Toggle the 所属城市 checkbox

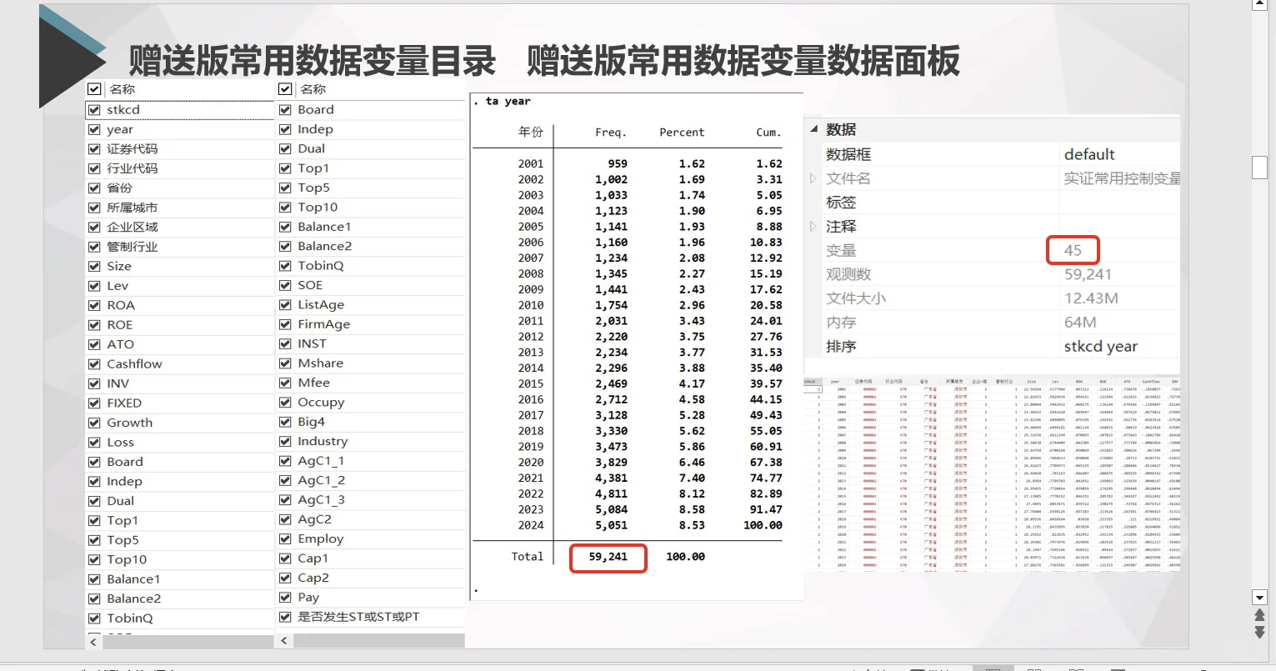[x=94, y=208]
